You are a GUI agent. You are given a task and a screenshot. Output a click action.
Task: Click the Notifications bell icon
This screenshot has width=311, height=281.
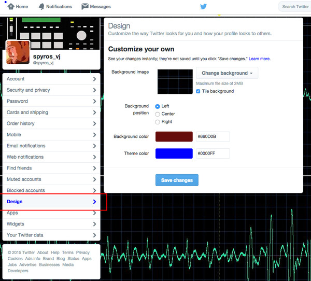coord(41,7)
